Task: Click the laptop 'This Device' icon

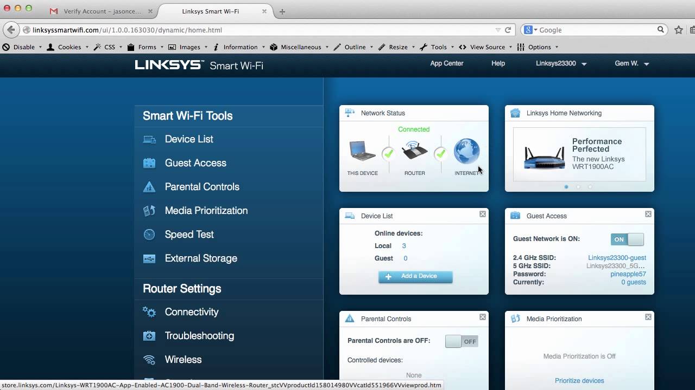Action: 363,151
